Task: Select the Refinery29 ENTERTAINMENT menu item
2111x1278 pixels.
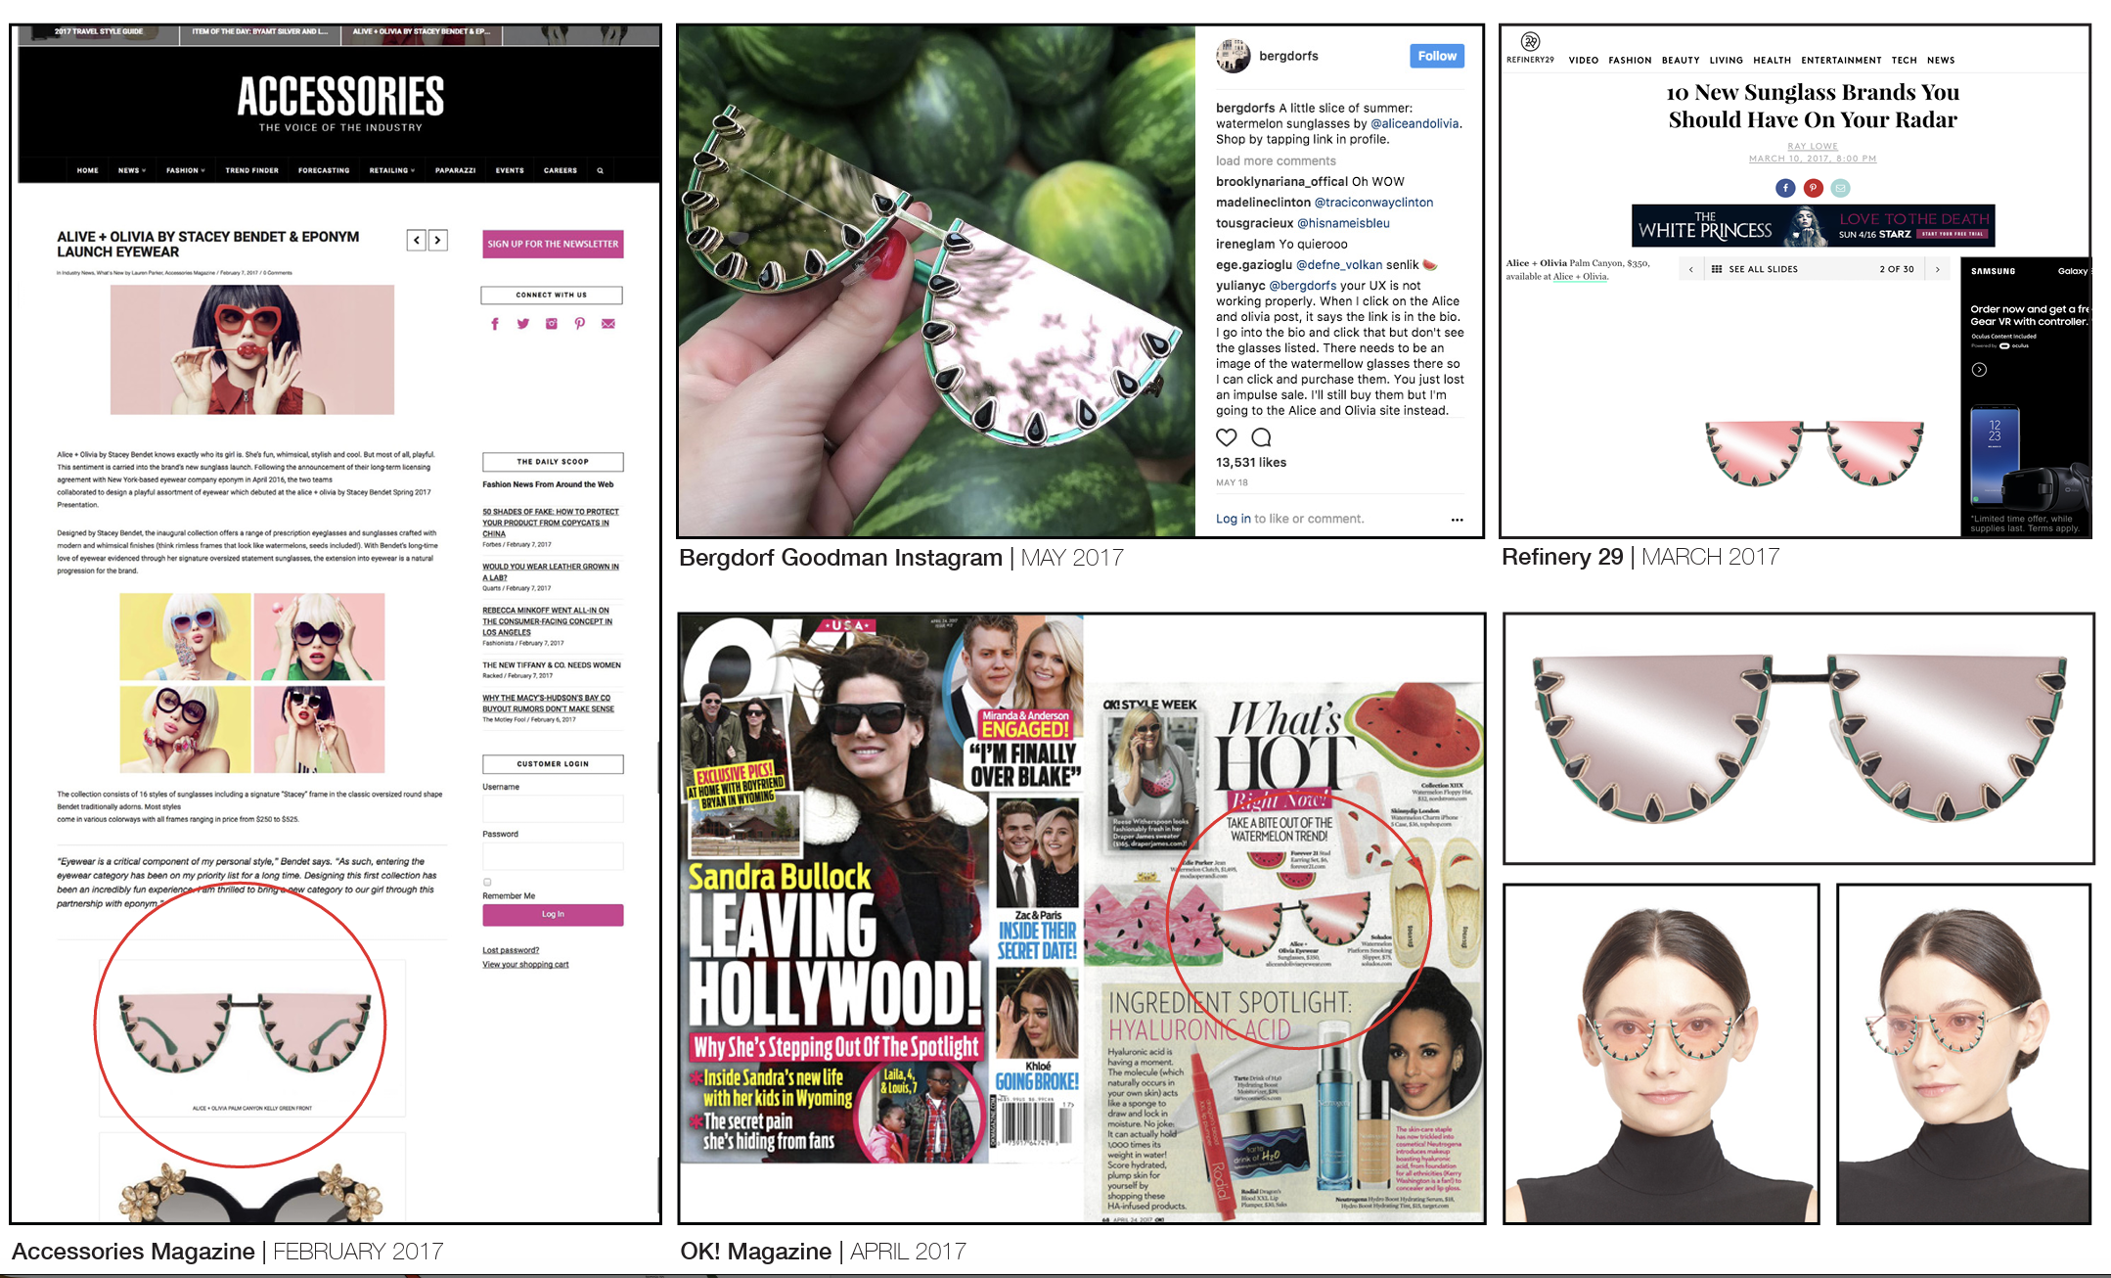Action: tap(1842, 61)
